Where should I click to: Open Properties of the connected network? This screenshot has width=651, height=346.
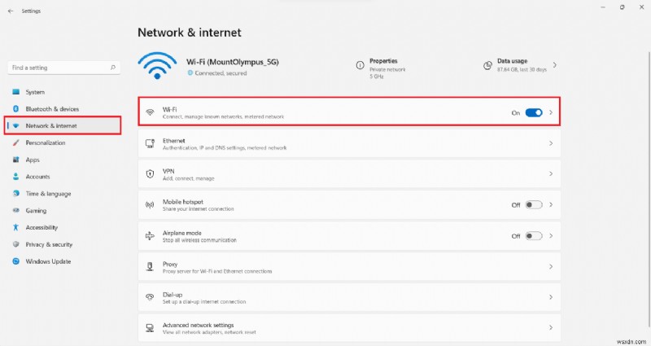pos(381,68)
